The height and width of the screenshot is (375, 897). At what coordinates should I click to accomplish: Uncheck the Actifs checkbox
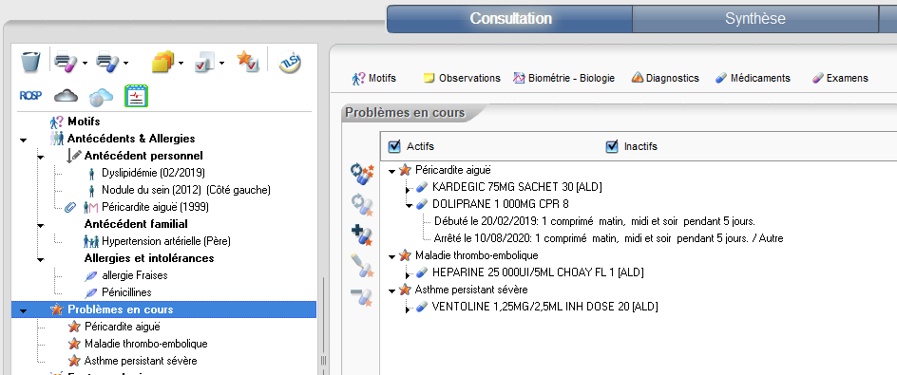(394, 146)
